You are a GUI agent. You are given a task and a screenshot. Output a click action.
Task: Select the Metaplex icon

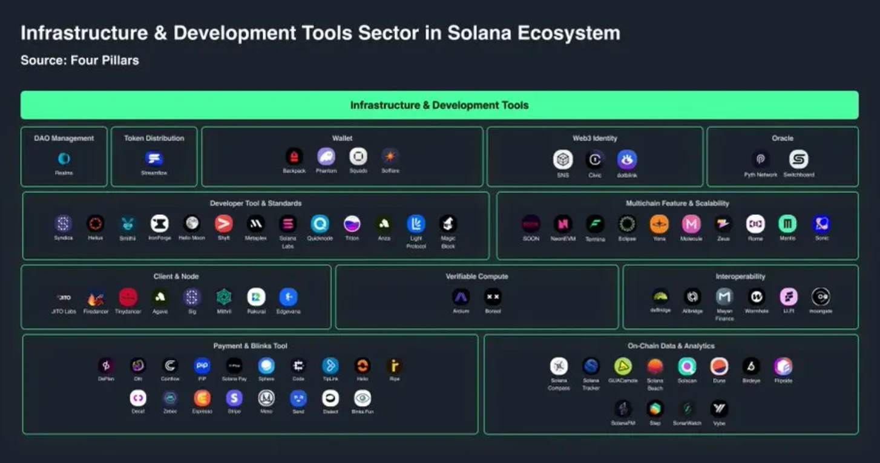(255, 224)
